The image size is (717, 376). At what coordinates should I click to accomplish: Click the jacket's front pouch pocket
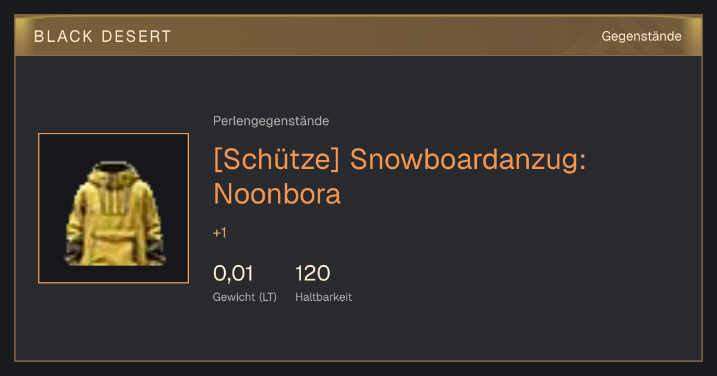[115, 246]
